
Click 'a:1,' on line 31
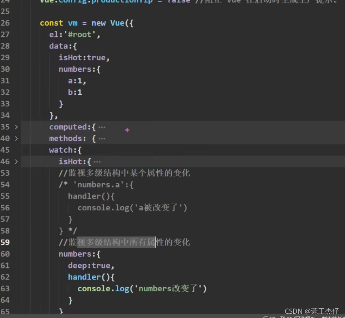[77, 81]
